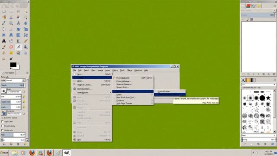Select the Zoom magnifier tool

11,23
